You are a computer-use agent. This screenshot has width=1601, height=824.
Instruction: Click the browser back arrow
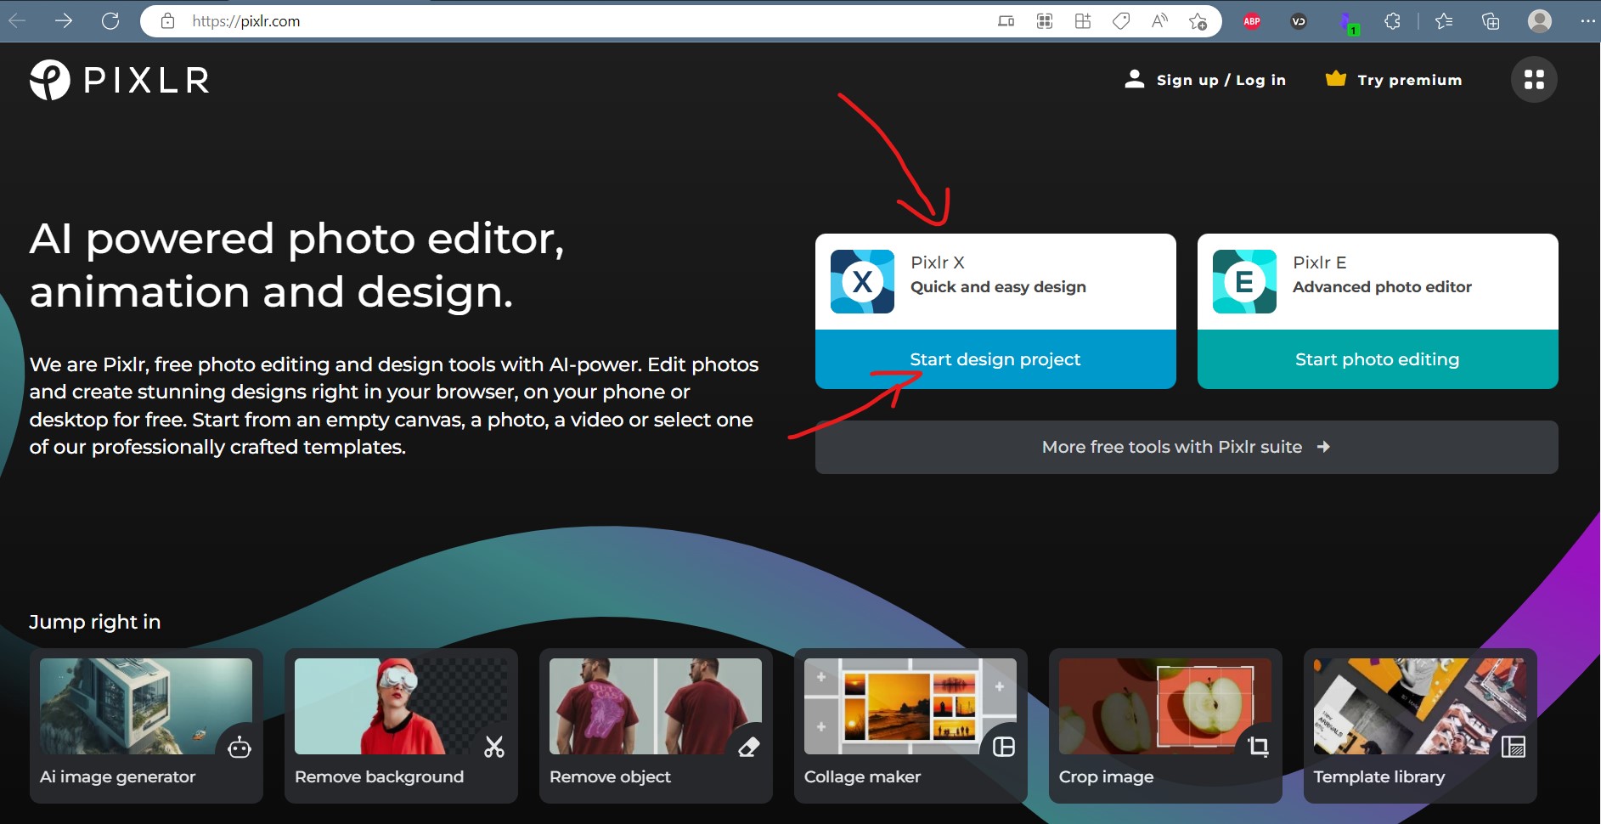[x=17, y=21]
